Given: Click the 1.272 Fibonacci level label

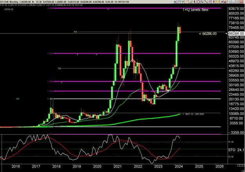Looking at the screenshot, I should coord(50,91).
